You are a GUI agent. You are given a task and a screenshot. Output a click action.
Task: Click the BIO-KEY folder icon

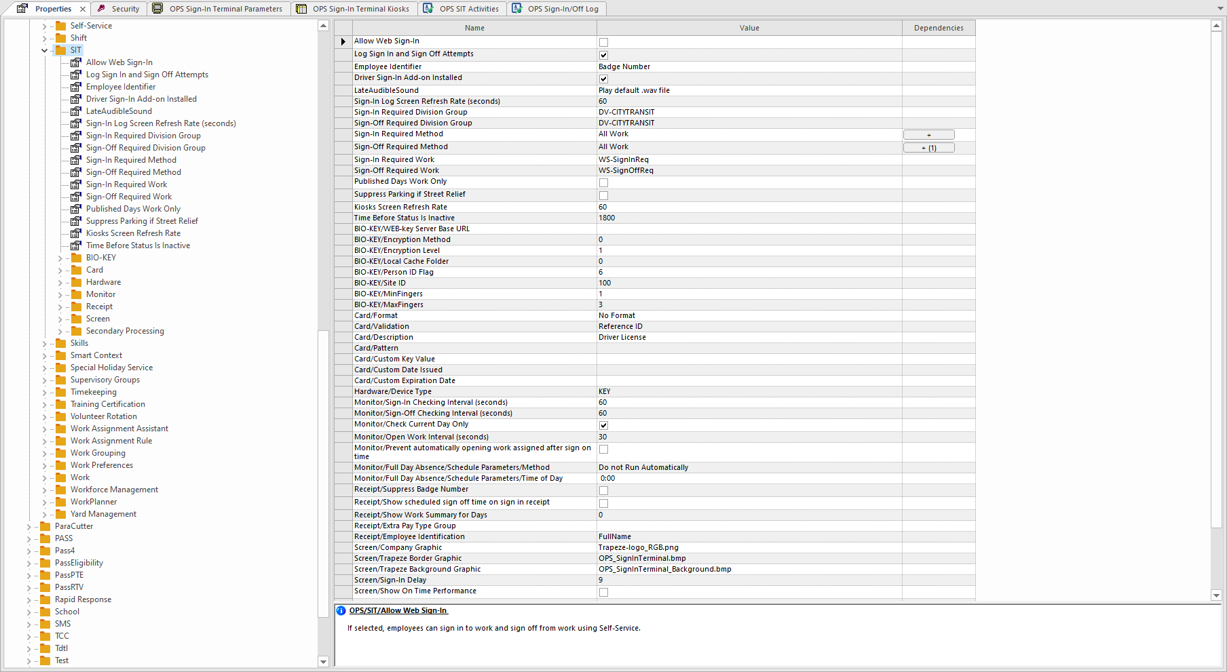77,258
